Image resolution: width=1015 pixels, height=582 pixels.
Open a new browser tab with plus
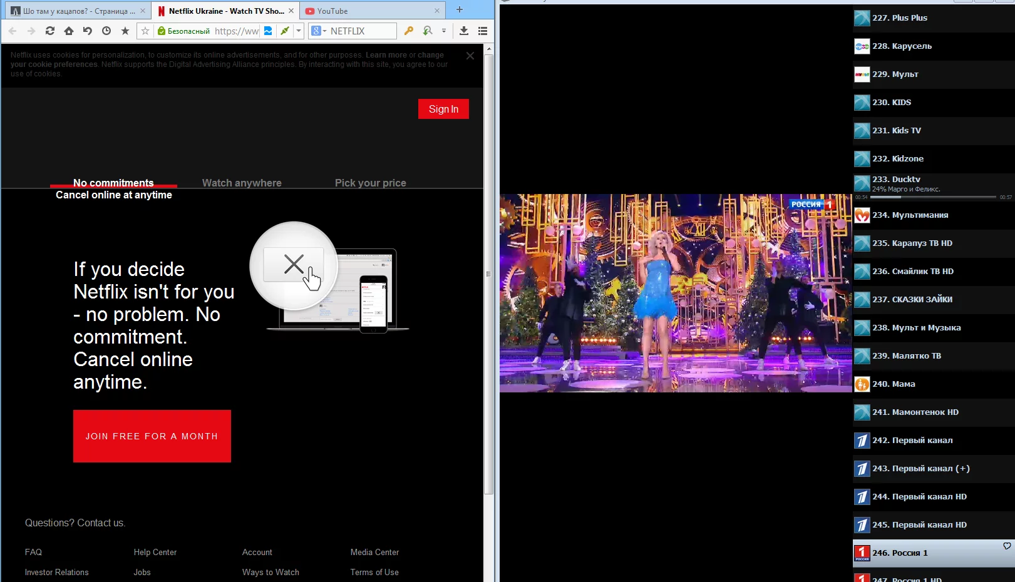(460, 9)
